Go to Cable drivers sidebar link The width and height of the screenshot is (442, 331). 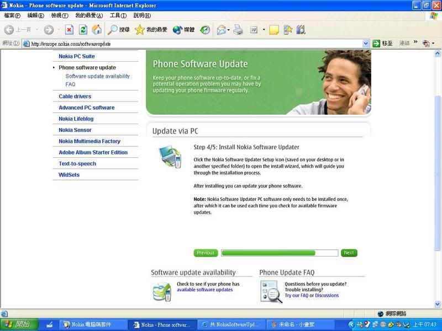[x=75, y=96]
